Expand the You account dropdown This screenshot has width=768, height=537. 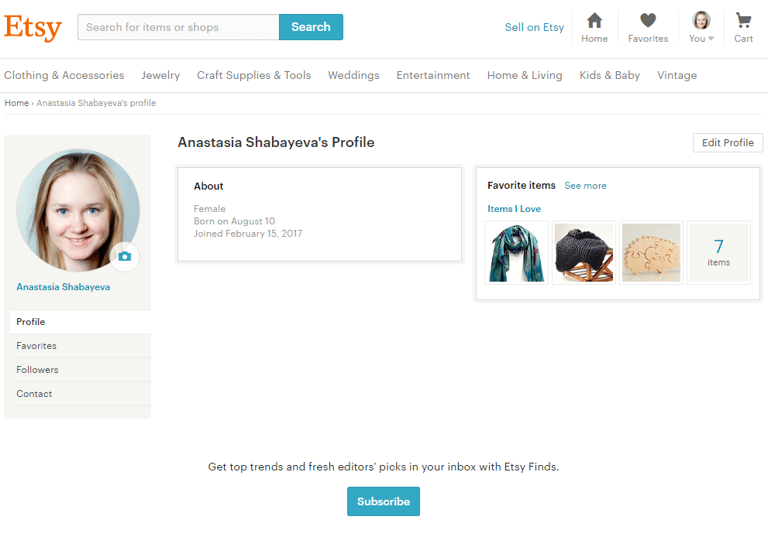(701, 27)
